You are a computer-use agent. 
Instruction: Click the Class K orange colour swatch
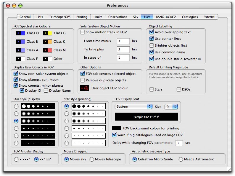coord(48,42)
